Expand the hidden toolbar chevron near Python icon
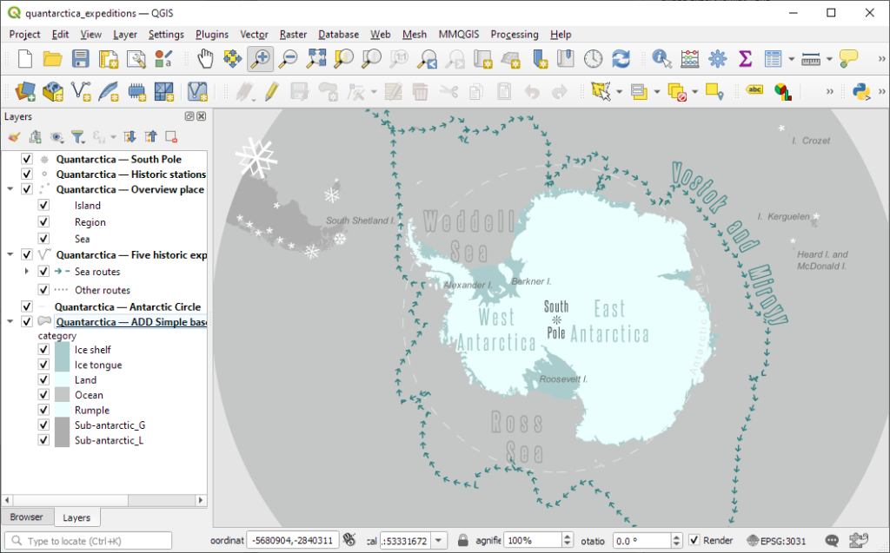The height and width of the screenshot is (553, 890). tap(881, 91)
